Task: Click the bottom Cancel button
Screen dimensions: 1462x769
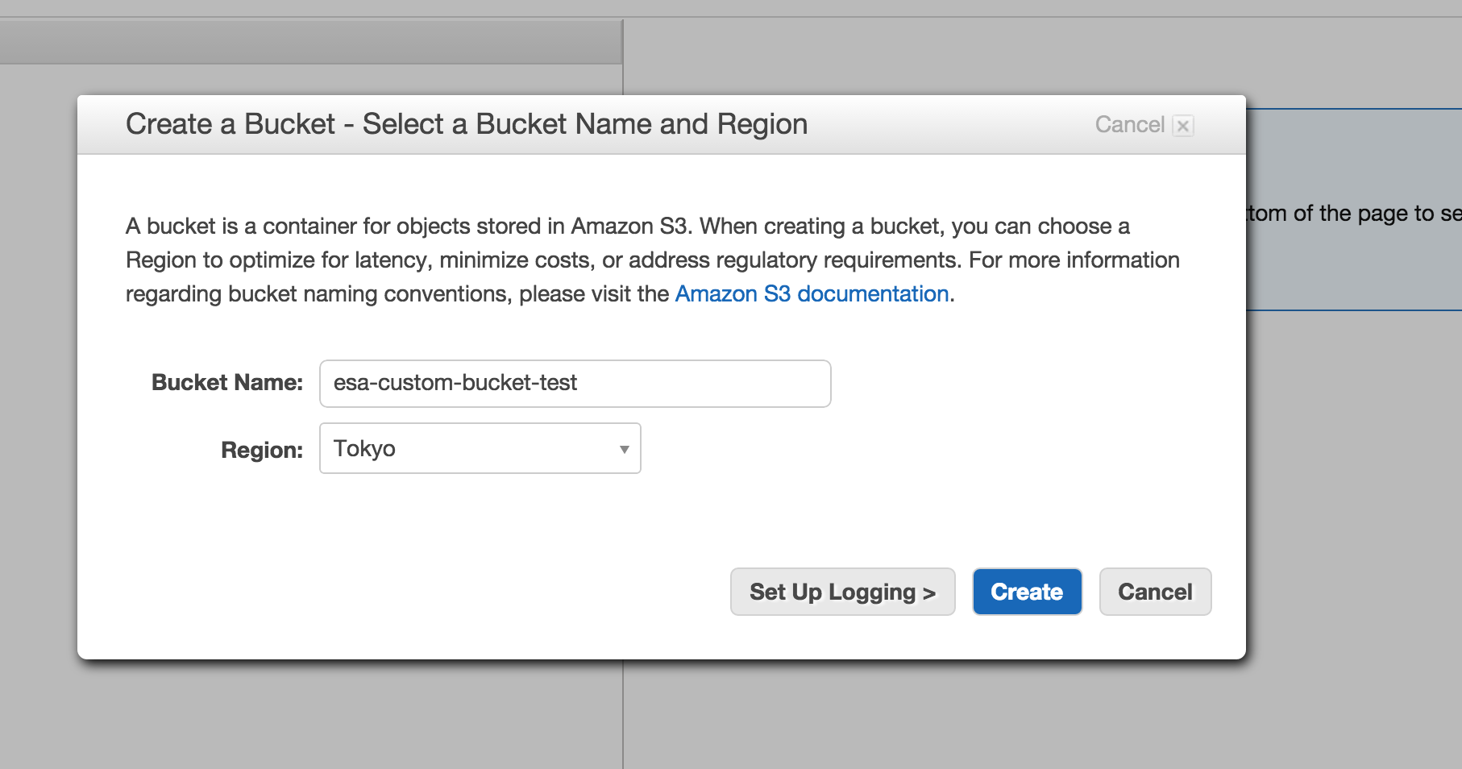Action: (1155, 592)
